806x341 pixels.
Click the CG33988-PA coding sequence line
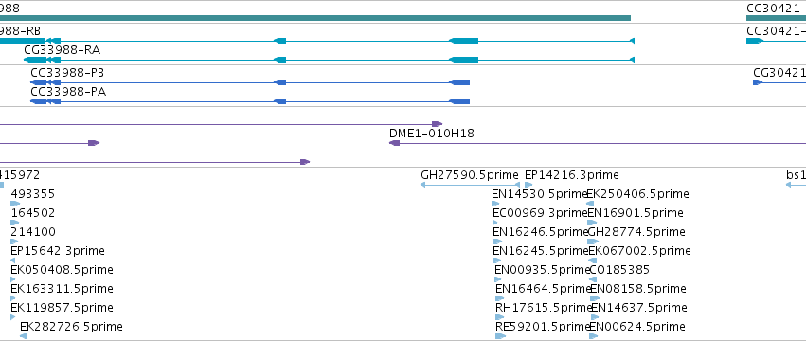coord(250,101)
